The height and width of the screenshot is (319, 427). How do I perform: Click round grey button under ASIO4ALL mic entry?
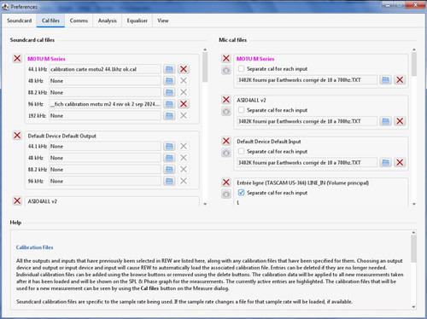click(x=226, y=112)
